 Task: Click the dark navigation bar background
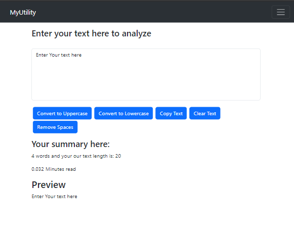pos(150,12)
